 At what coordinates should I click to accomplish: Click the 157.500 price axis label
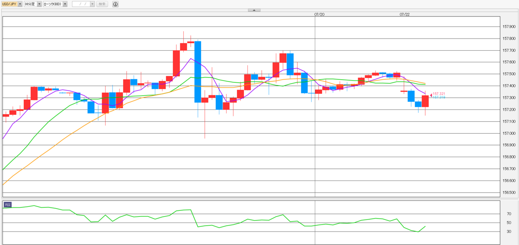pos(509,74)
